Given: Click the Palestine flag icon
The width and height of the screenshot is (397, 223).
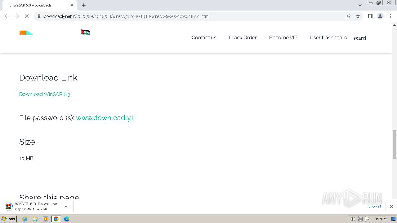Looking at the screenshot, I should tap(85, 32).
